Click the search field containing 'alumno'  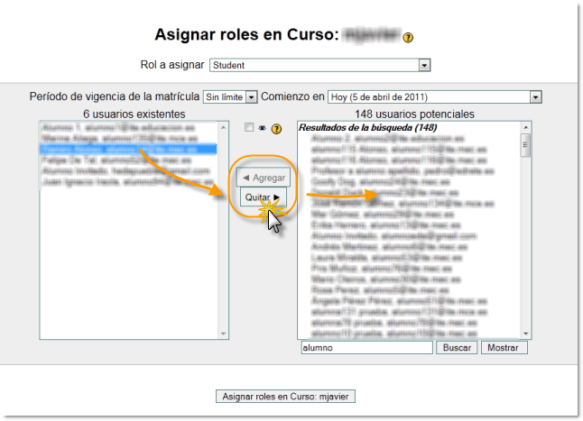[366, 347]
